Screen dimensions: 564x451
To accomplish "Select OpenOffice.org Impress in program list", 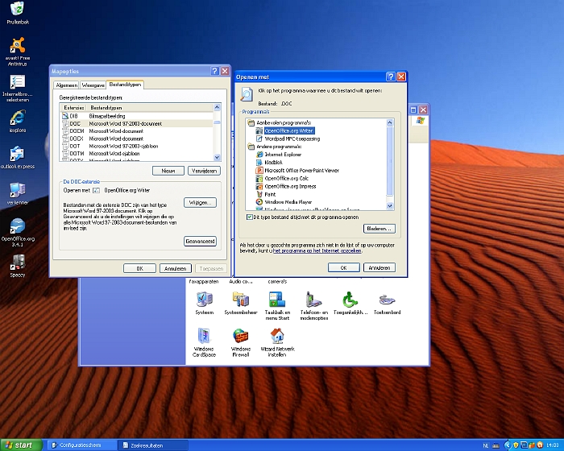I will tap(290, 186).
